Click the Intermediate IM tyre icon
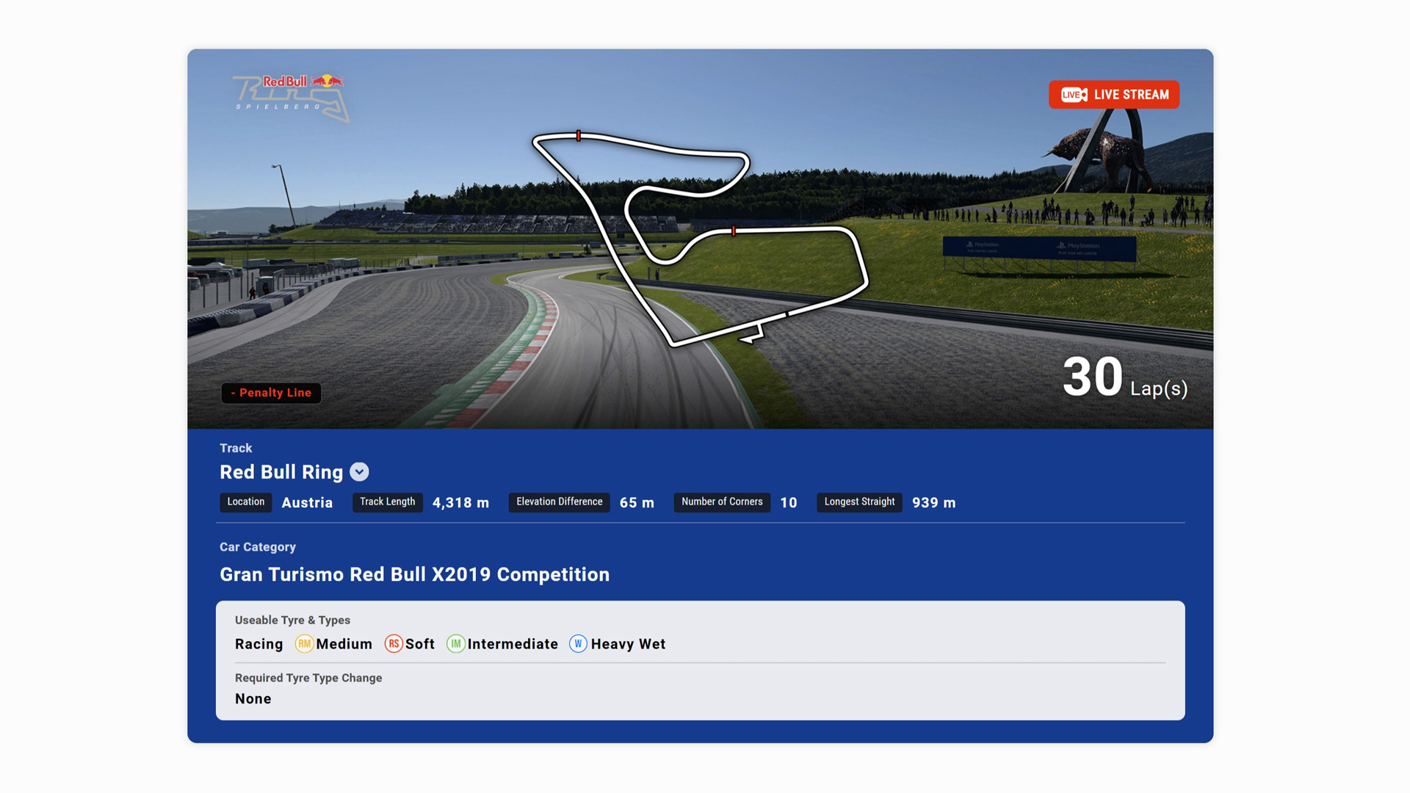1410x793 pixels. [x=455, y=644]
